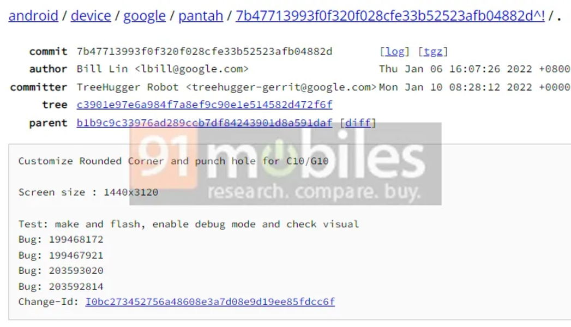Open the Change-Id link
571x327 pixels.
[x=210, y=301]
